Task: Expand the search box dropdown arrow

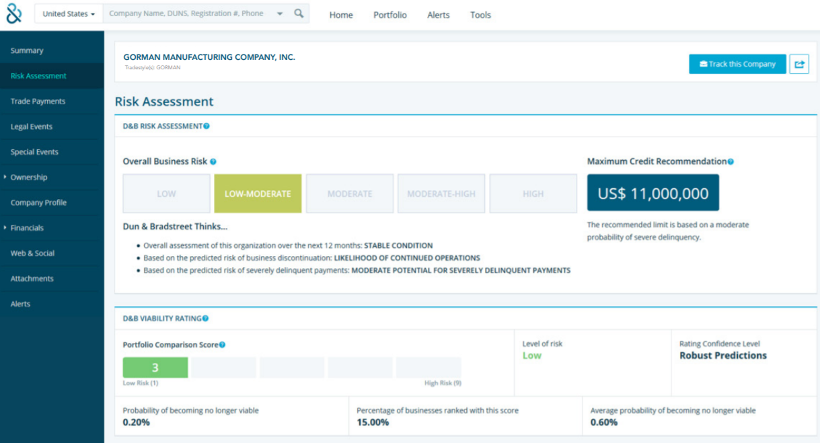Action: click(280, 14)
